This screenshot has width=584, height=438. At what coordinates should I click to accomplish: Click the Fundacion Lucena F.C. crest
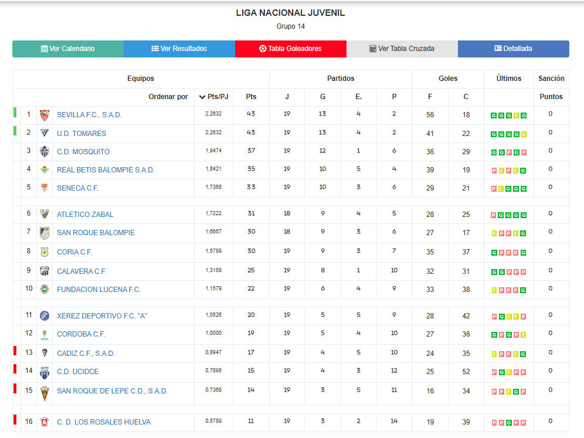[x=45, y=289]
